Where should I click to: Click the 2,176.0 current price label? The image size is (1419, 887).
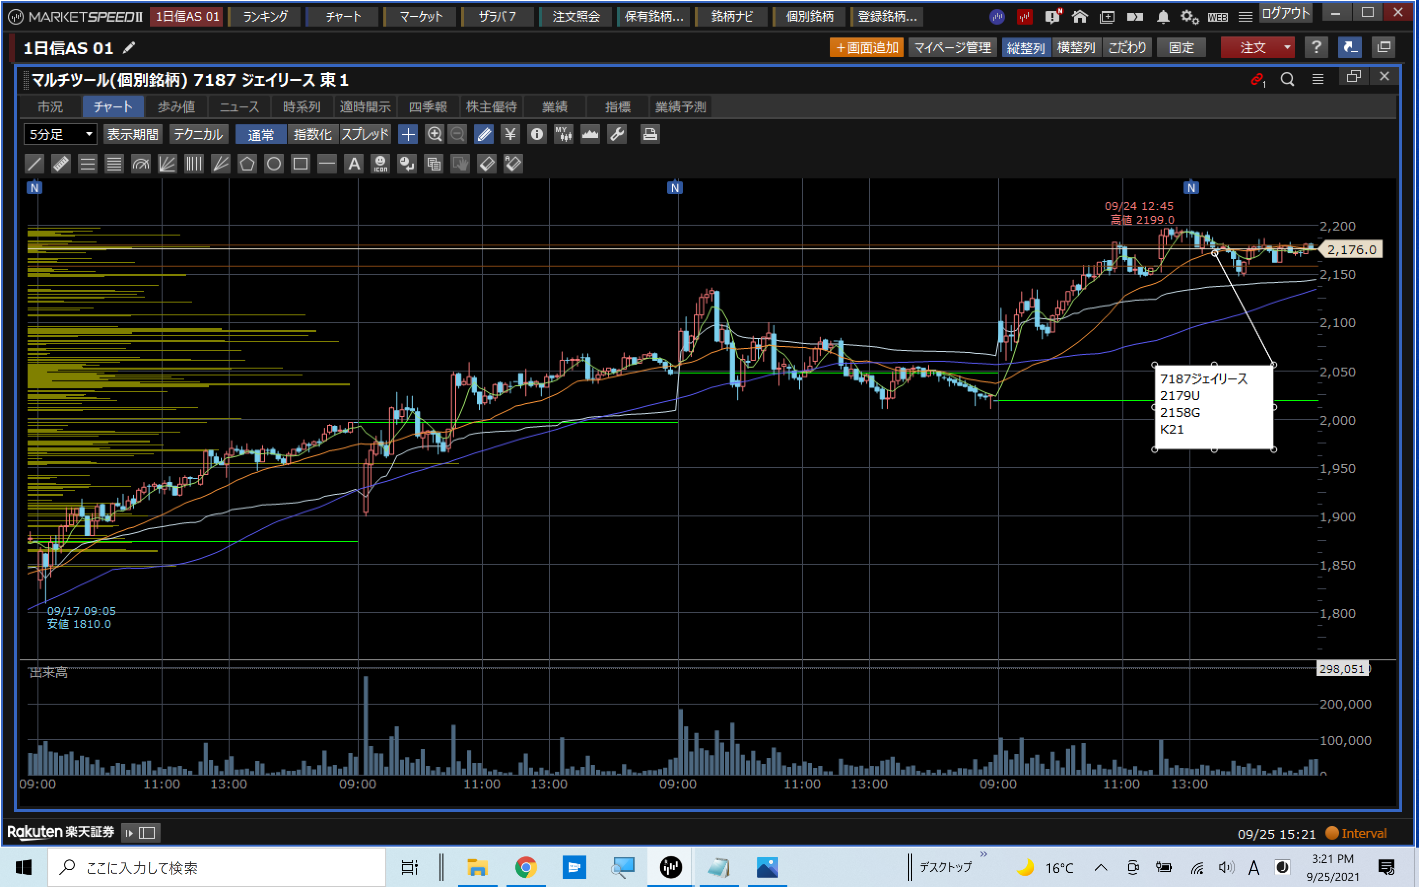[1351, 249]
